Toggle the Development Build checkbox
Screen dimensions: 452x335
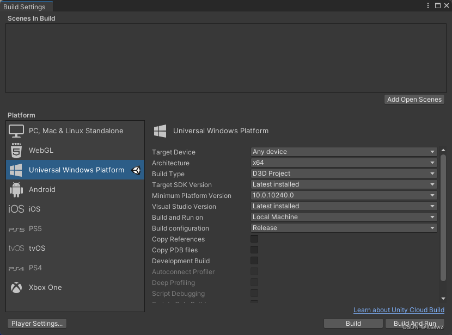pyautogui.click(x=254, y=260)
